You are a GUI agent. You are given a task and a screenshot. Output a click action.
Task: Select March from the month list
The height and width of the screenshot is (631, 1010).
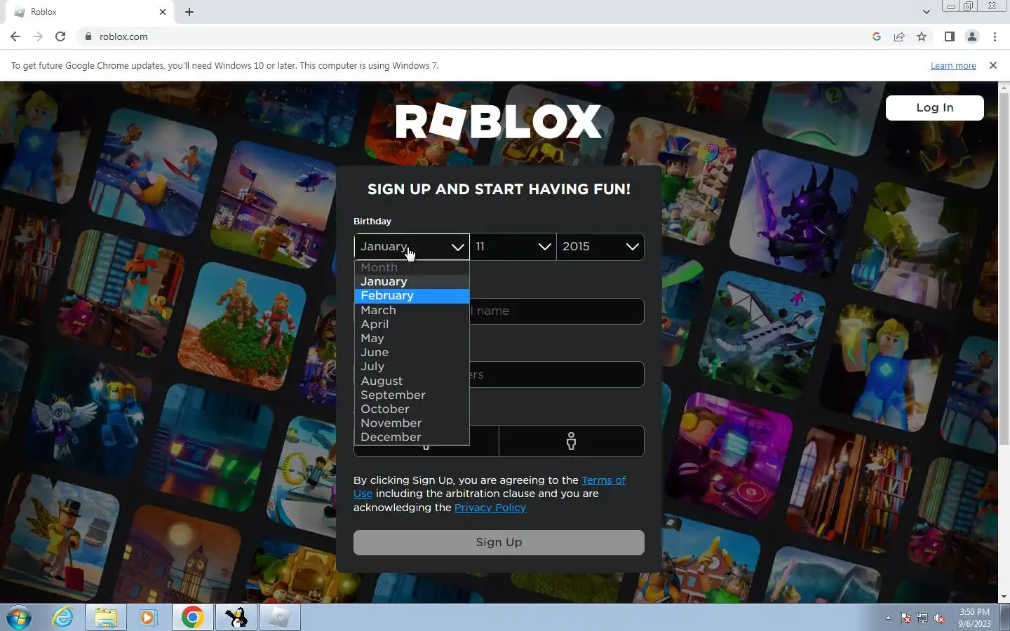(412, 310)
